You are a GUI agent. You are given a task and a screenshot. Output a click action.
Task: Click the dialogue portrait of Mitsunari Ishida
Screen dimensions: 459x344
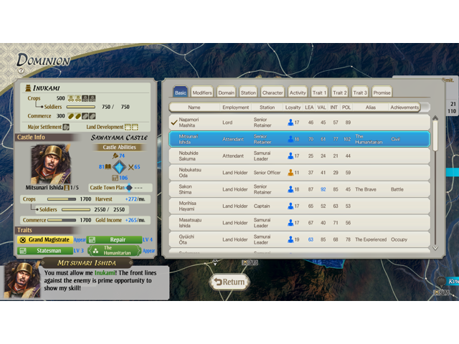click(x=22, y=280)
